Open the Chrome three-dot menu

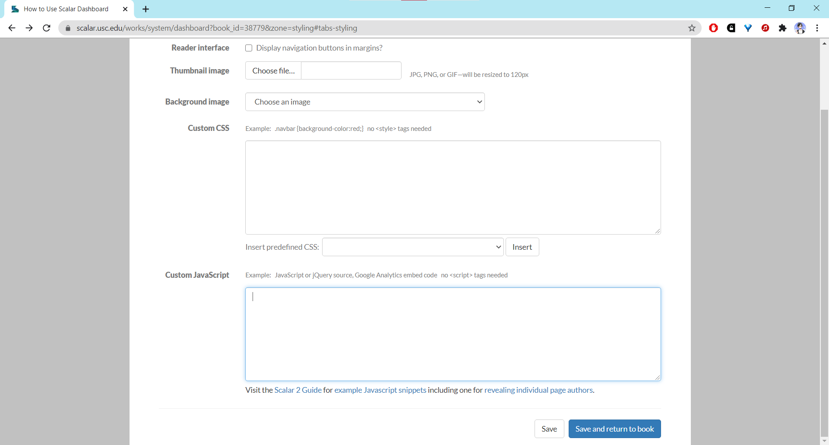[x=817, y=28]
